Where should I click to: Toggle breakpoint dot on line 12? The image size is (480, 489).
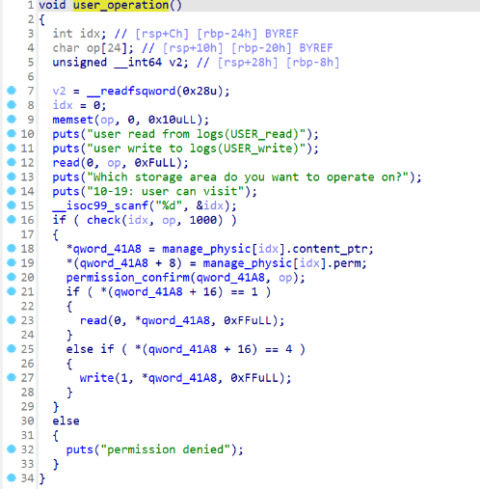pos(12,162)
